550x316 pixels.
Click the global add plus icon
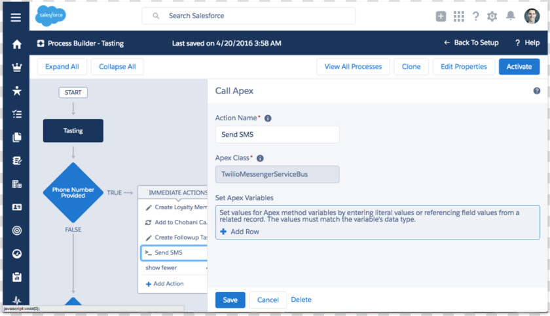point(441,16)
